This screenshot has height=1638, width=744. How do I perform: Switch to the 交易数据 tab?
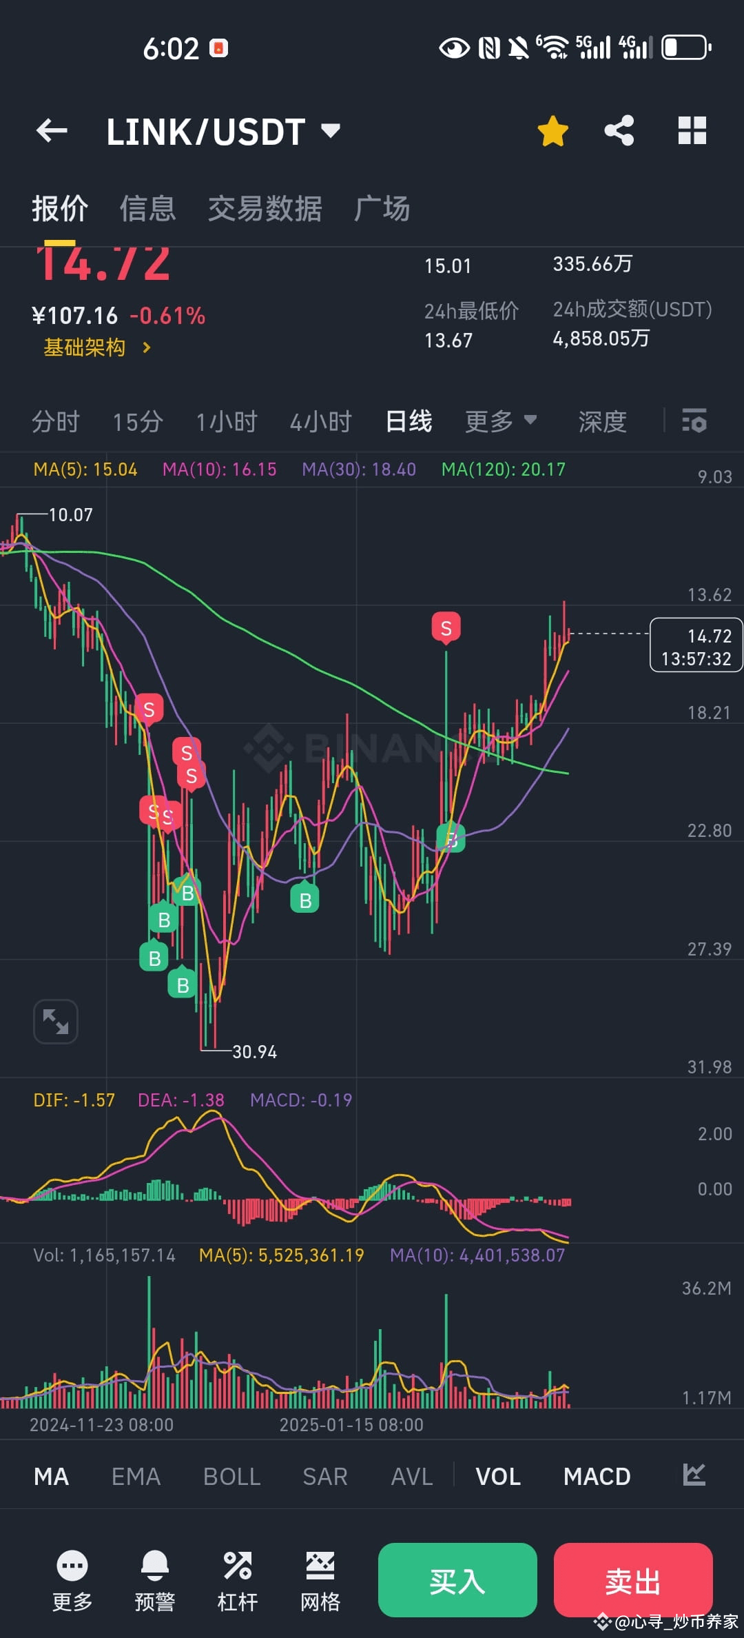[x=265, y=208]
